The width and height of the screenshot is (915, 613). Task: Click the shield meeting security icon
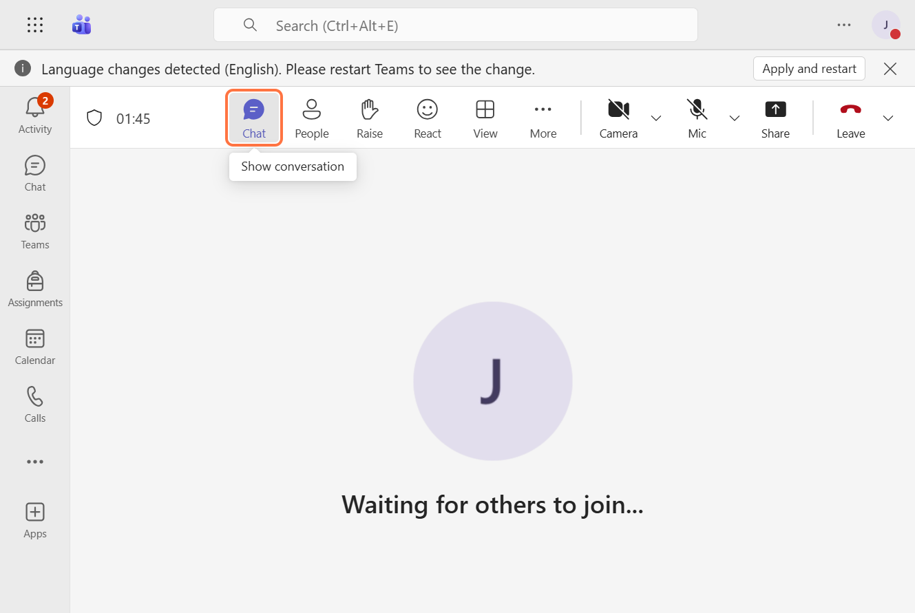pyautogui.click(x=94, y=118)
